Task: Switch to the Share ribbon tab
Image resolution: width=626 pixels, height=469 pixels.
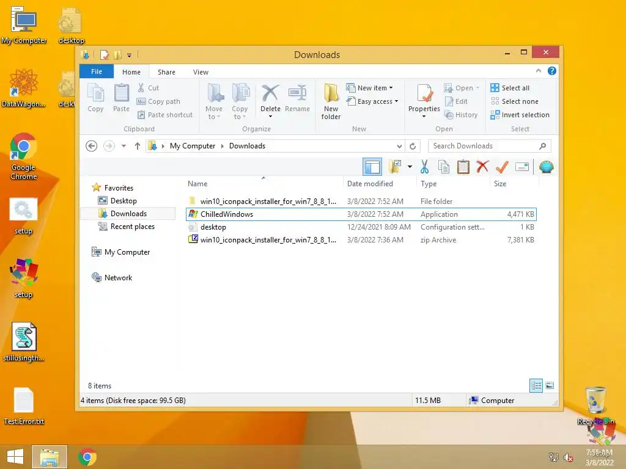Action: point(166,72)
